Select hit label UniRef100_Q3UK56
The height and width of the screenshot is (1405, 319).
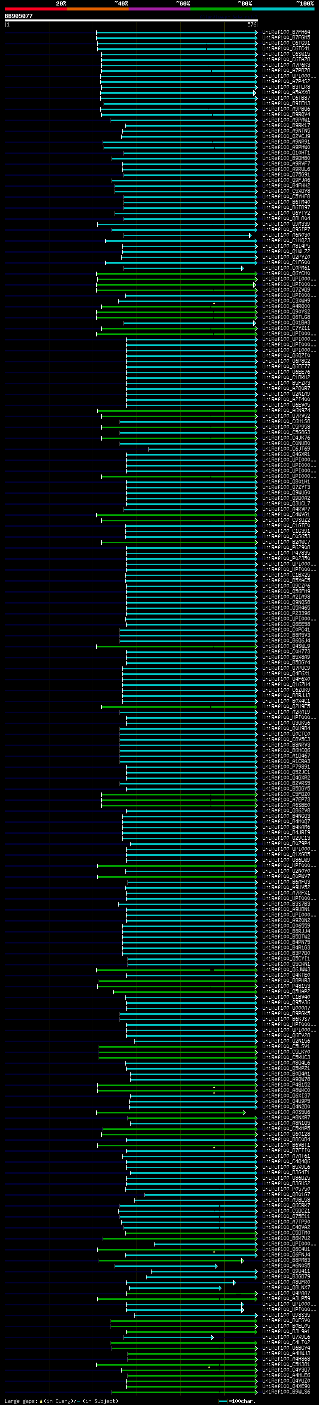[286, 723]
